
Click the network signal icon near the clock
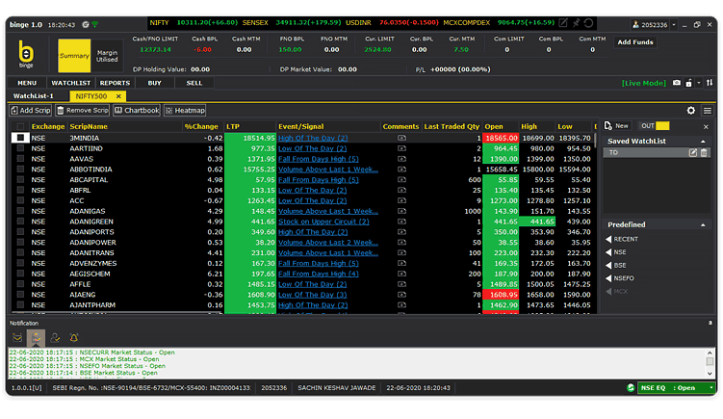click(95, 24)
